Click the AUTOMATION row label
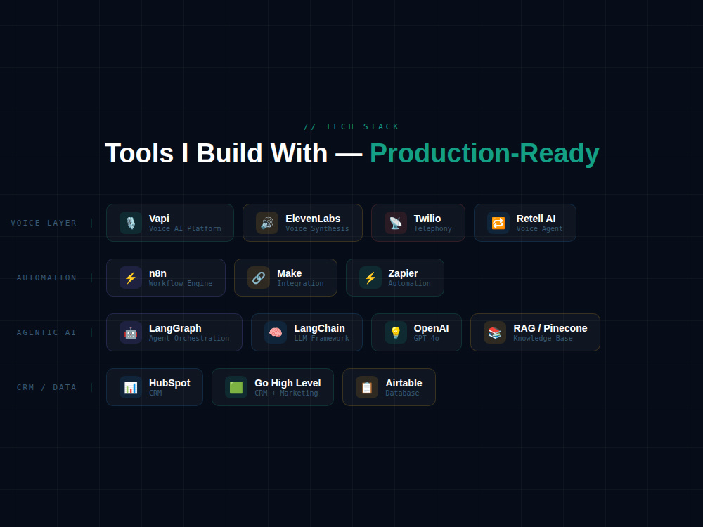 coord(46,278)
